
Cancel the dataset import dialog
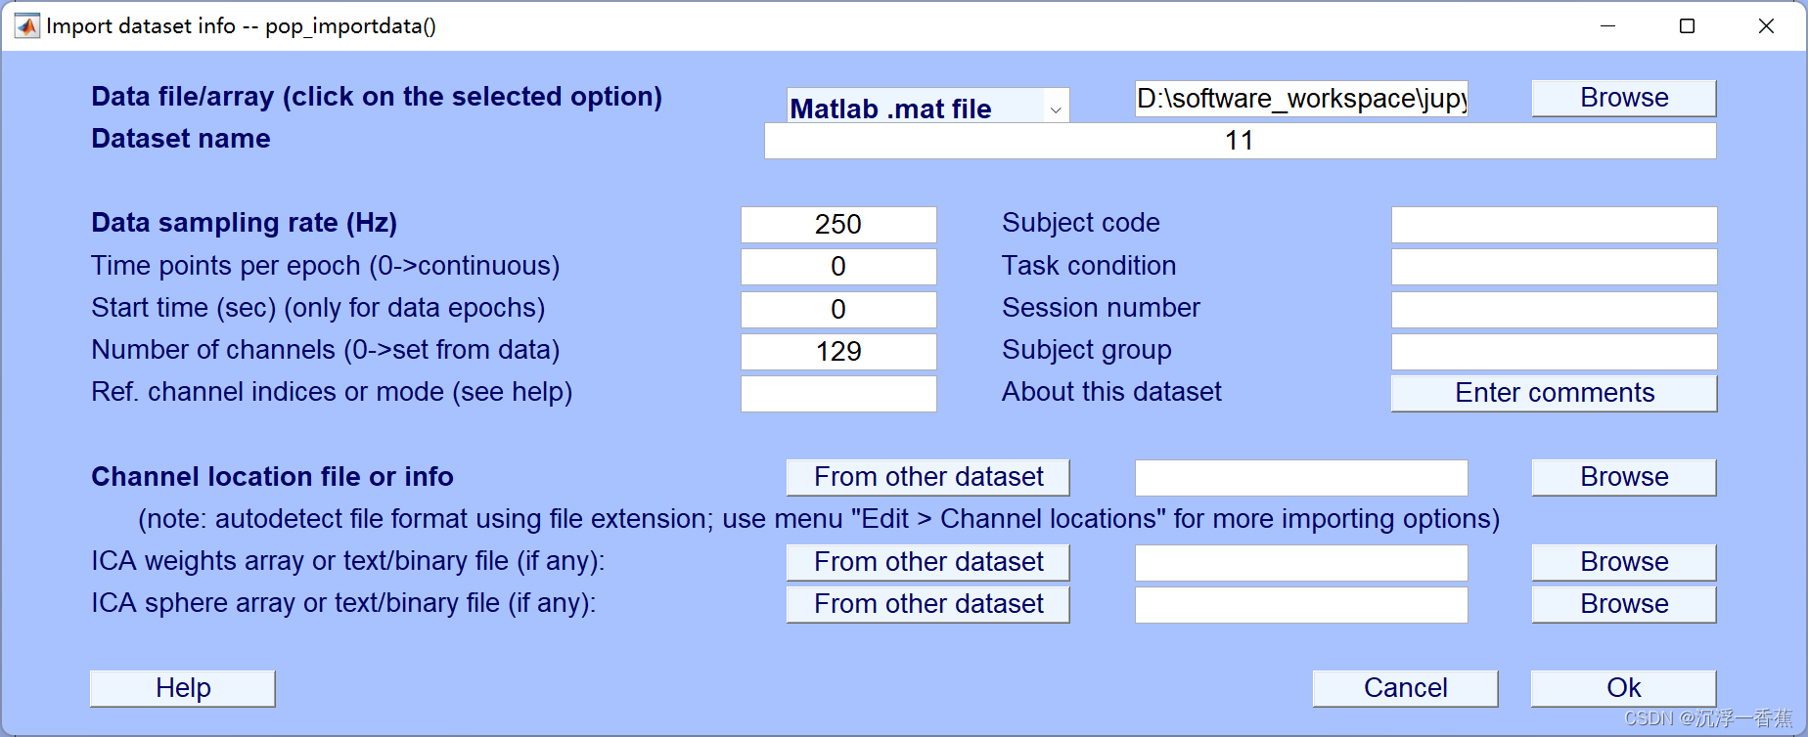1404,687
